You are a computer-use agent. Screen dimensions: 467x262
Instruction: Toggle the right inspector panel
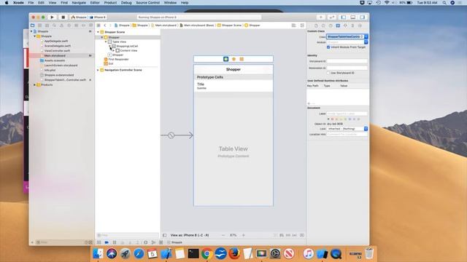pyautogui.click(x=363, y=17)
